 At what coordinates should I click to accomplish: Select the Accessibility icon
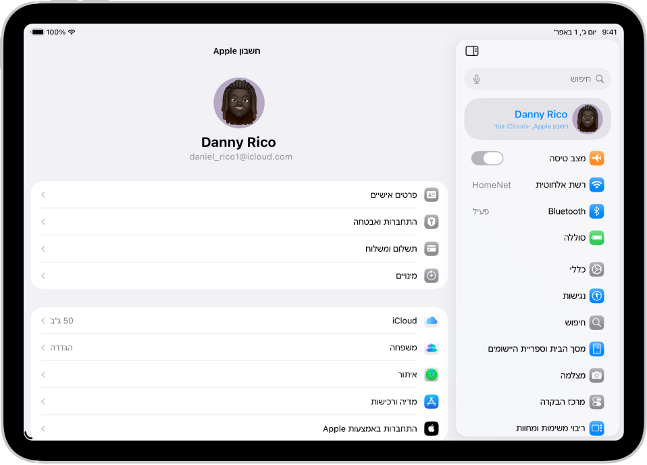click(596, 296)
